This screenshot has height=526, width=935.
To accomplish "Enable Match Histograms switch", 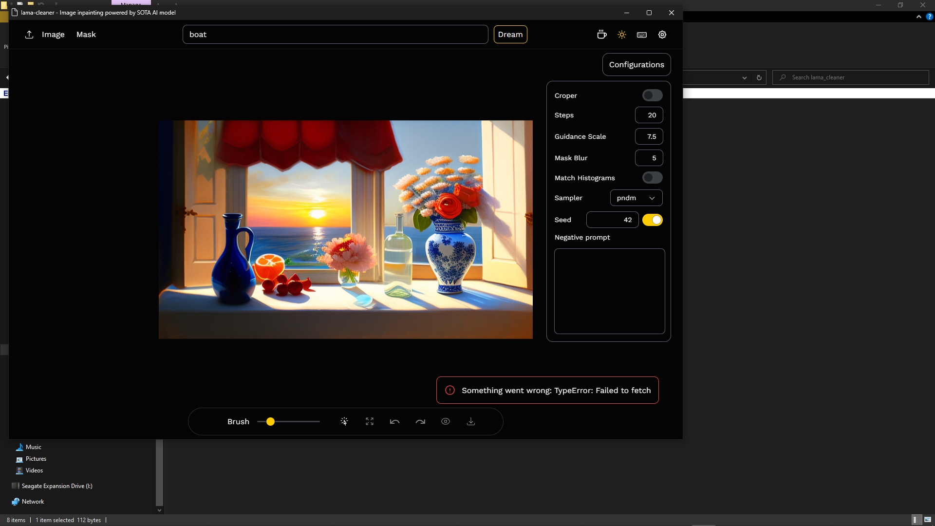I will pos(652,178).
